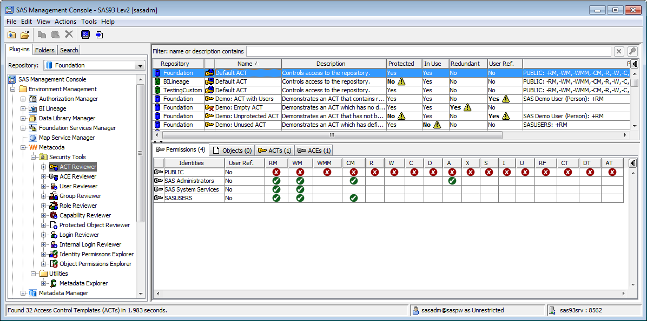Click the Capability Reviewer icon
Viewport: 647px width, 321px height.
coord(53,215)
